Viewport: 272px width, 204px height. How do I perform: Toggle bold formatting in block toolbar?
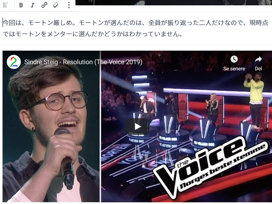click(21, 5)
